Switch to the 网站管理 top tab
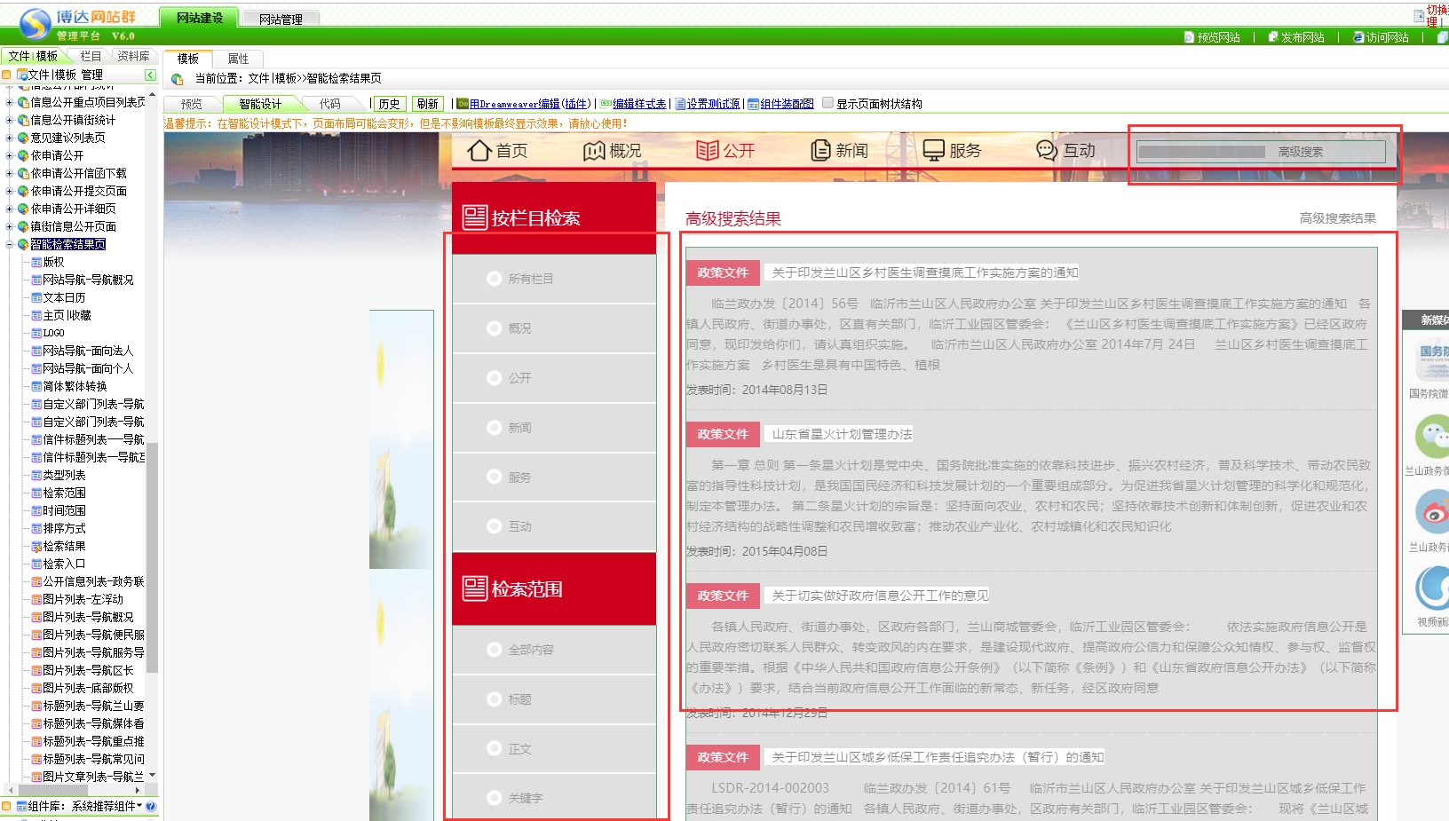The image size is (1449, 821). tap(281, 19)
